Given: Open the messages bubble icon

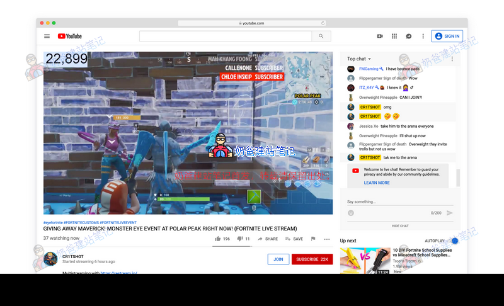Looking at the screenshot, I should (408, 37).
